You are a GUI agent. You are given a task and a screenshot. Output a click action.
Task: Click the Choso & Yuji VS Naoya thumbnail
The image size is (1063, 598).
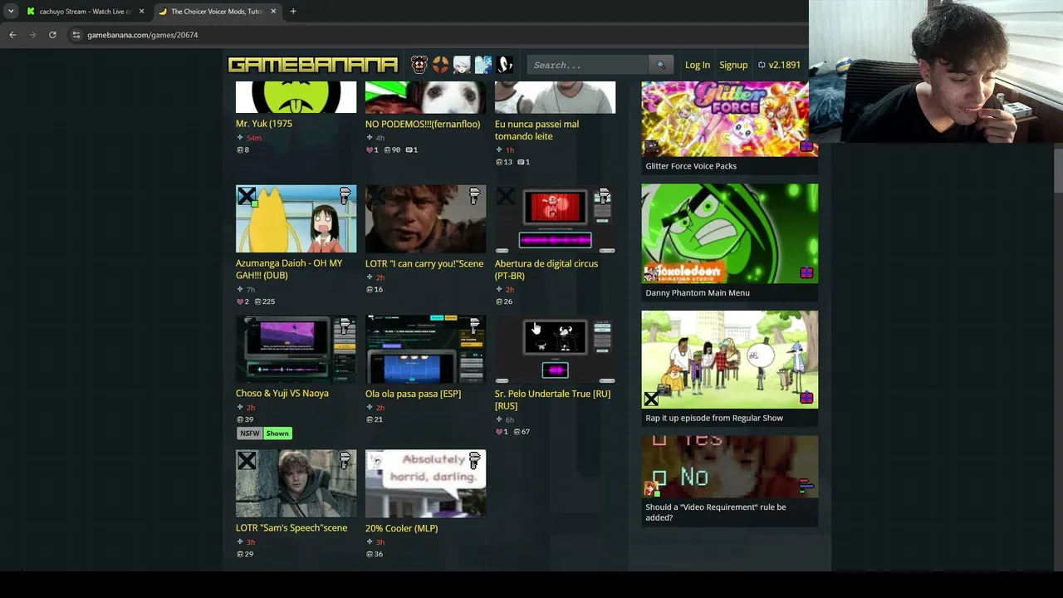296,349
